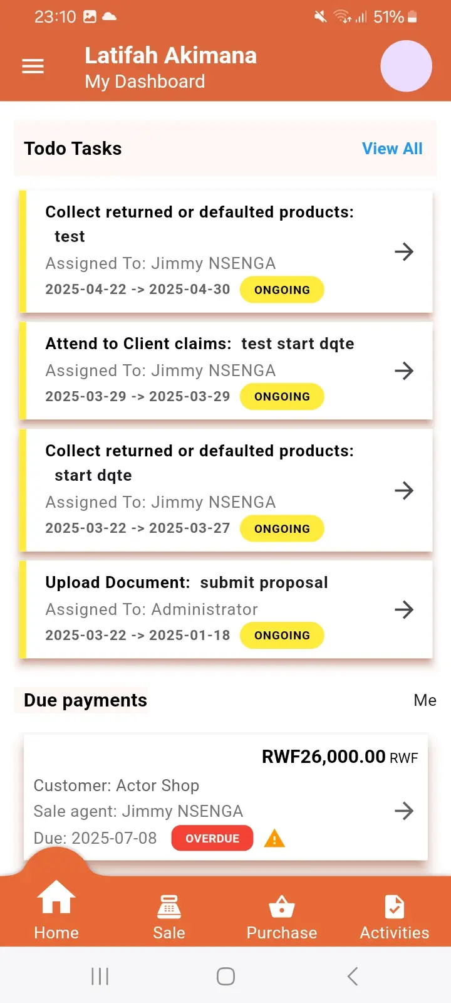The width and height of the screenshot is (451, 1003).
Task: Switch to the Sale tab
Action: 169,917
